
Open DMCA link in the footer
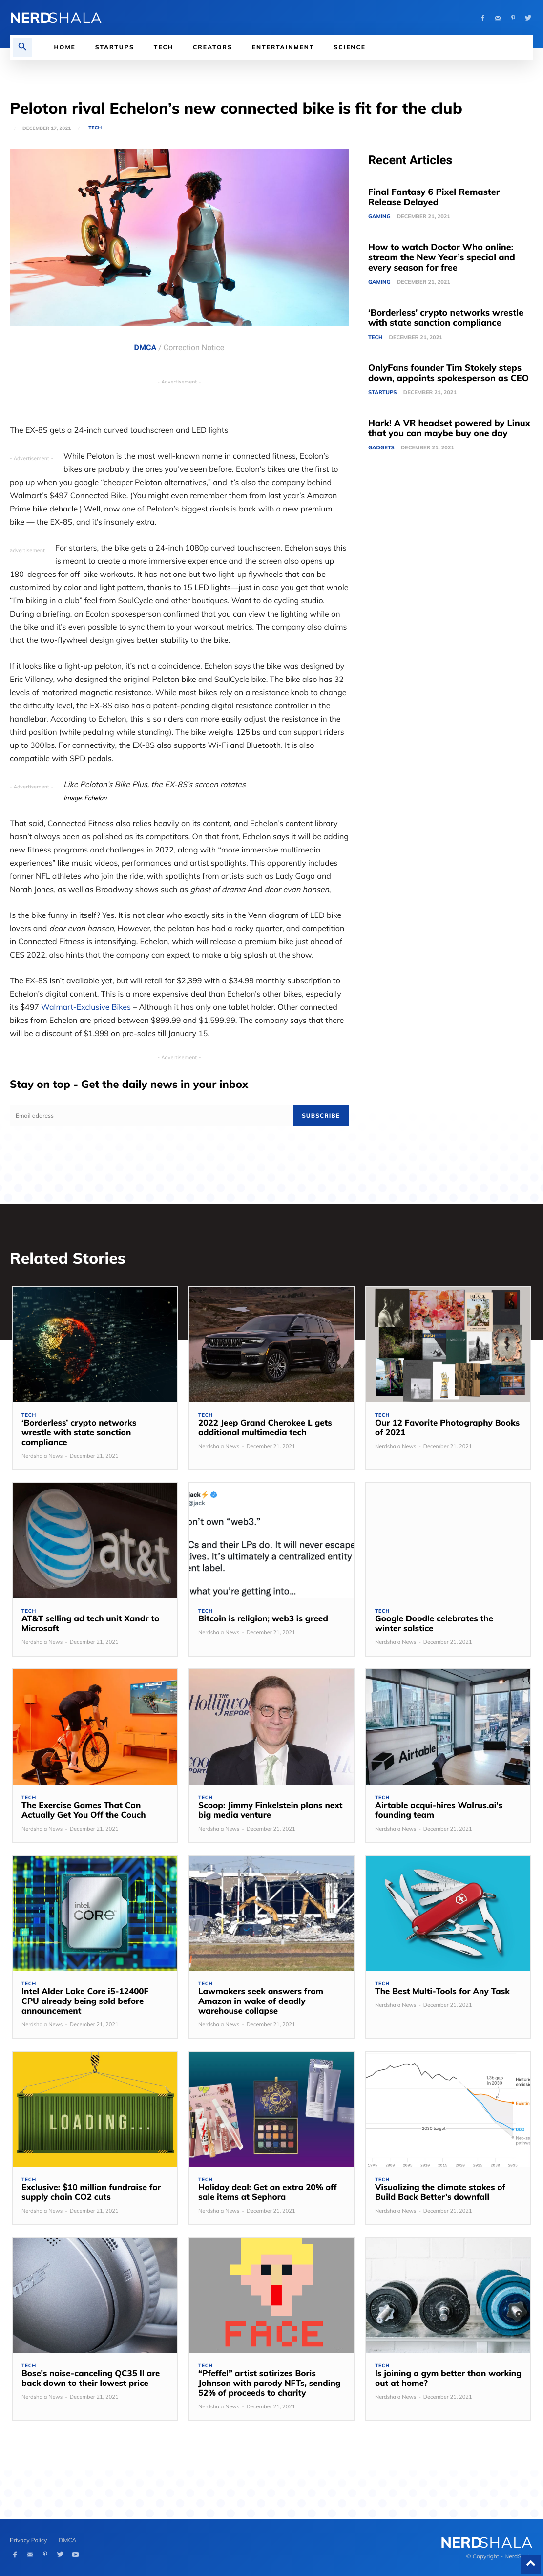[x=67, y=2540]
